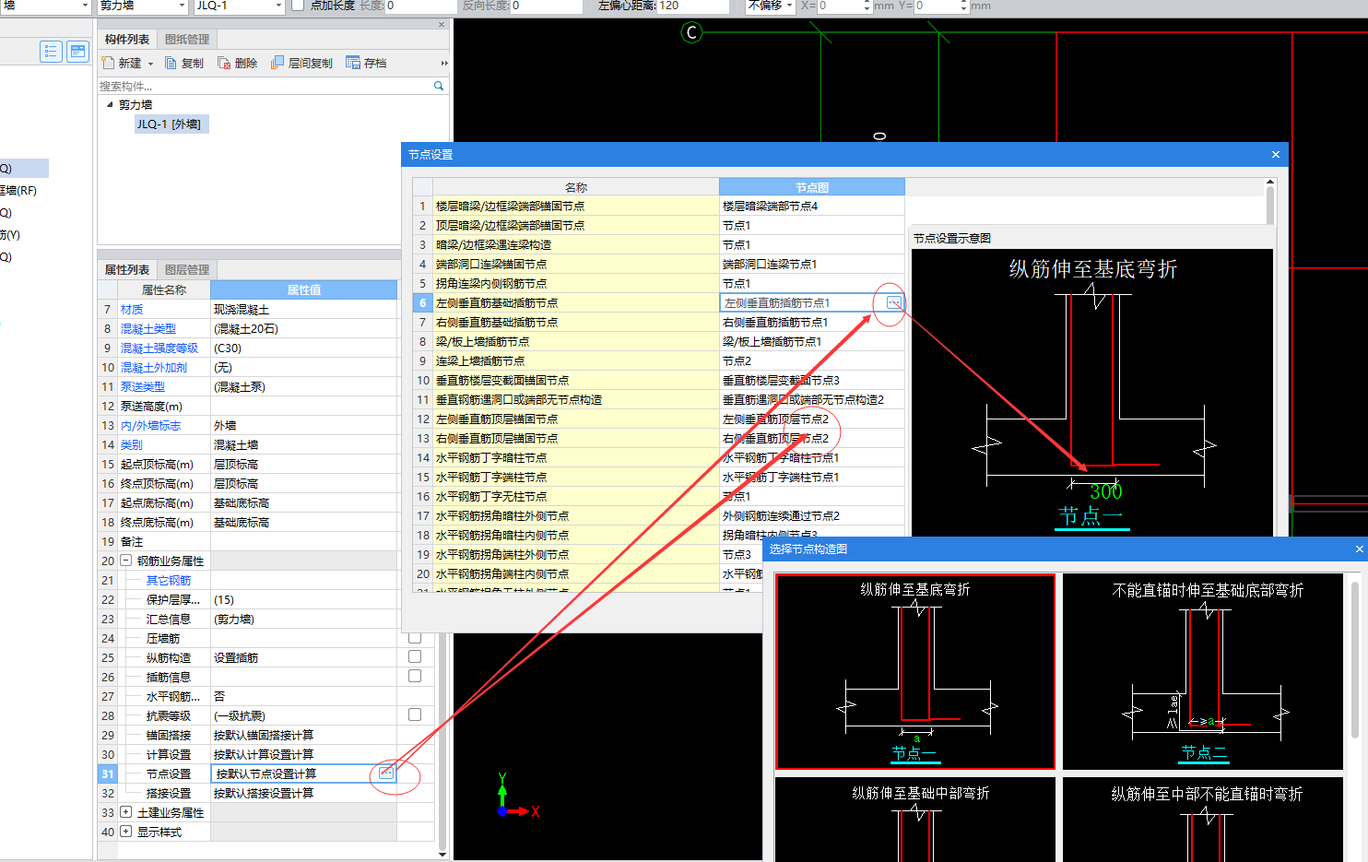The width and height of the screenshot is (1368, 862).
Task: Click the detail view icon in left panel
Action: point(77,52)
